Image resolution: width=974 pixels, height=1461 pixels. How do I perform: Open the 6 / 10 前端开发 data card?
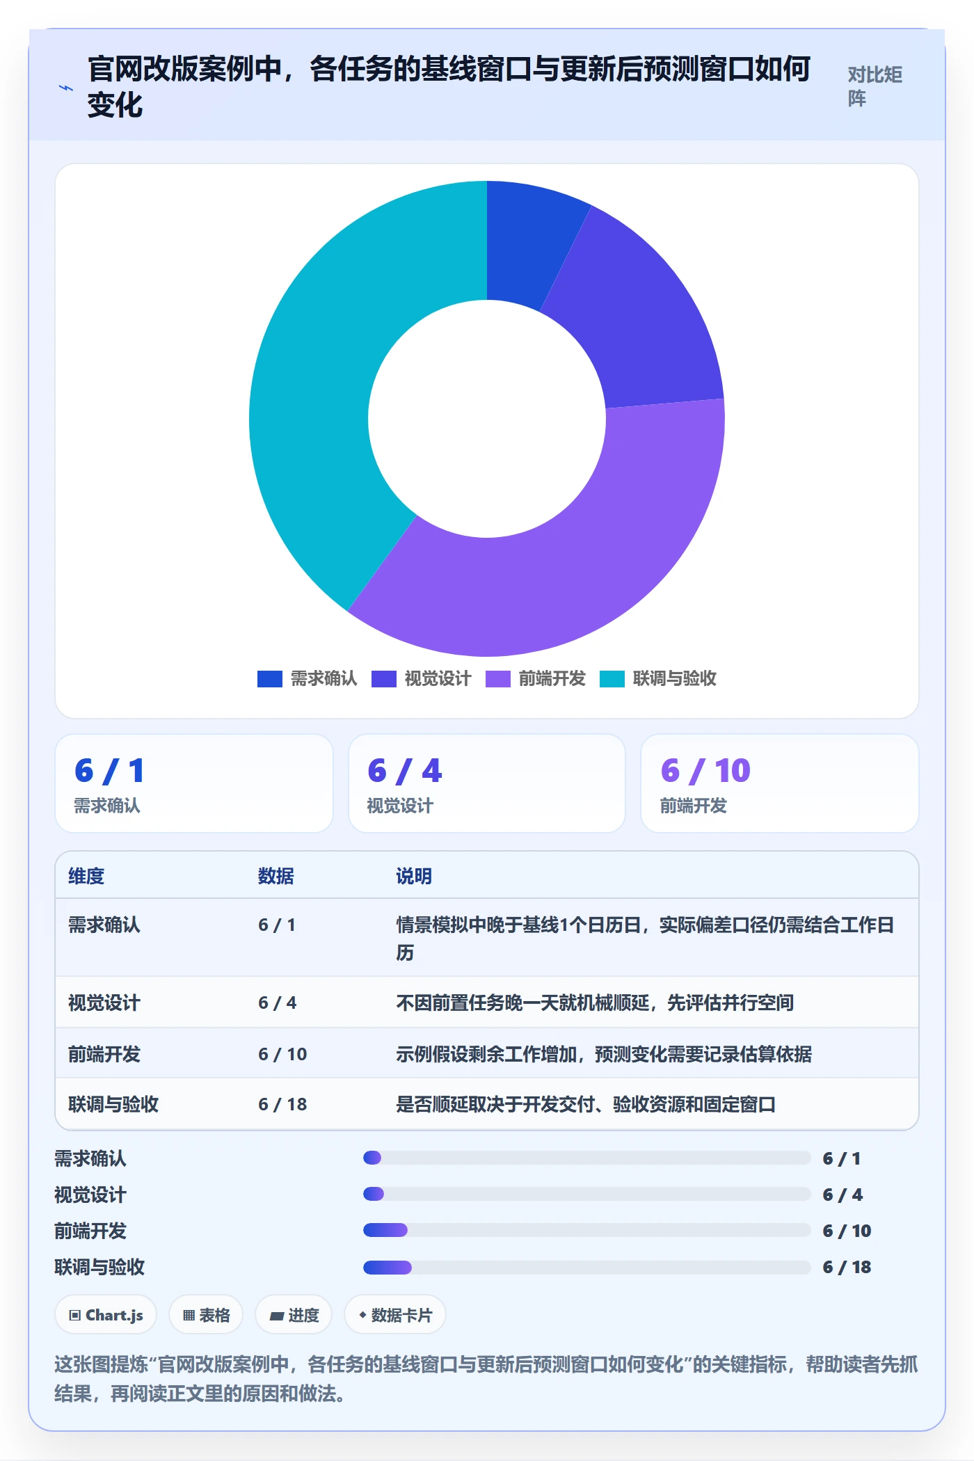pos(780,783)
